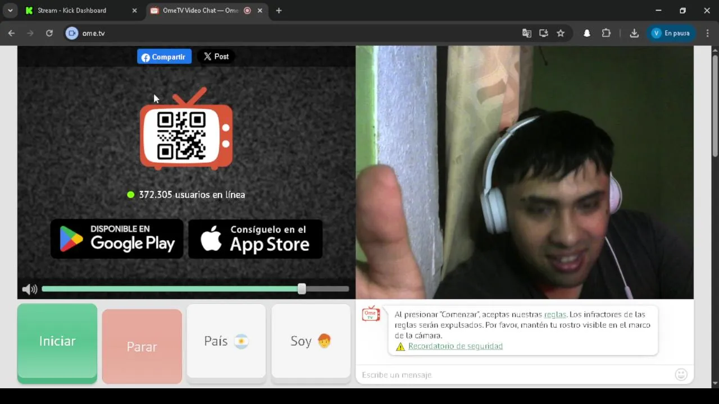Open the tab search dropdown arrow
This screenshot has height=404, width=719.
(10, 10)
